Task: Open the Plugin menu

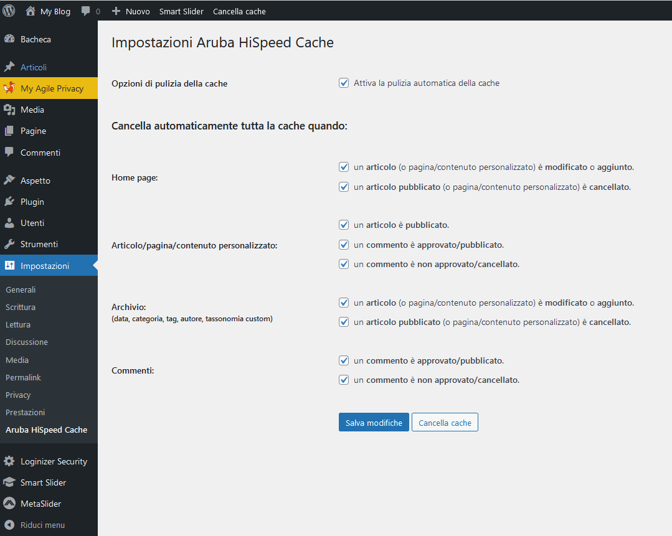Action: pos(49,201)
